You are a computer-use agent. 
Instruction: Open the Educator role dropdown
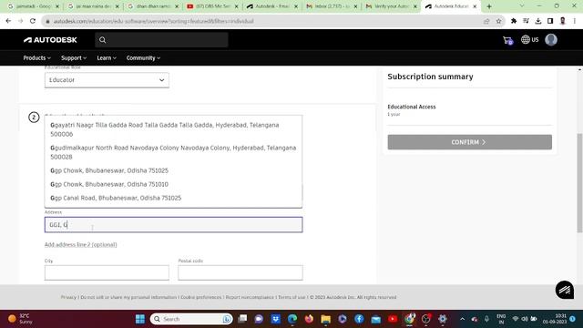(107, 80)
